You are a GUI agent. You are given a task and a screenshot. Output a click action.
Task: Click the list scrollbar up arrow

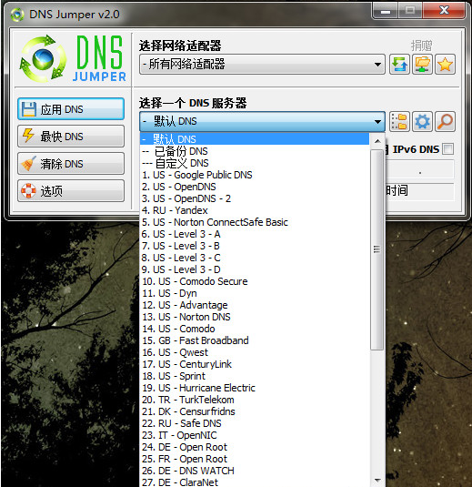tap(377, 141)
